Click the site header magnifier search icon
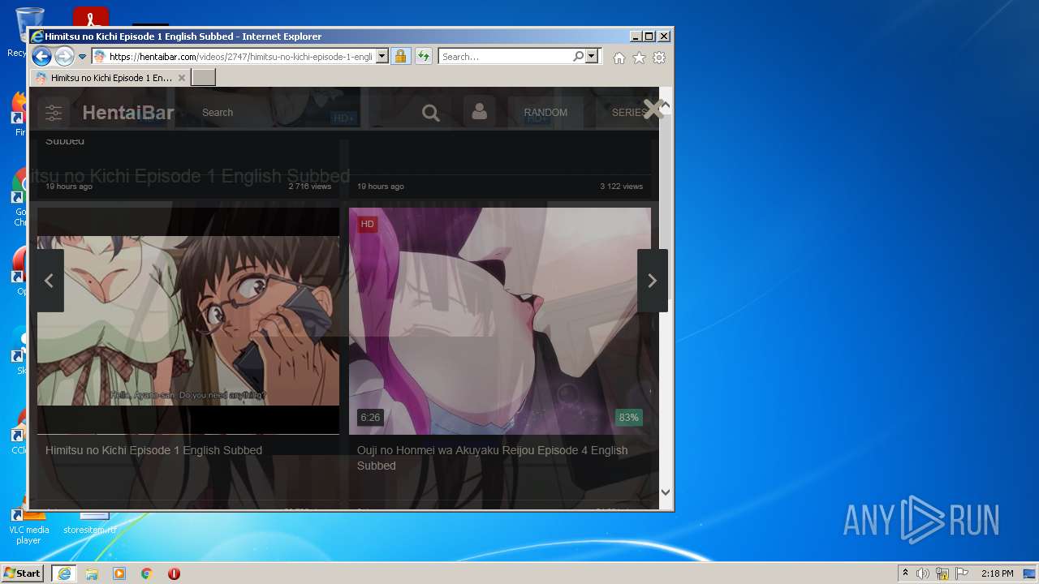Viewport: 1039px width, 584px height. 431,113
